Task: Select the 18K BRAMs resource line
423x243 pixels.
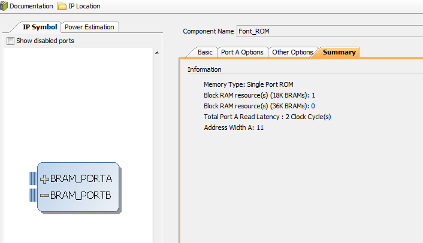Action: point(259,95)
